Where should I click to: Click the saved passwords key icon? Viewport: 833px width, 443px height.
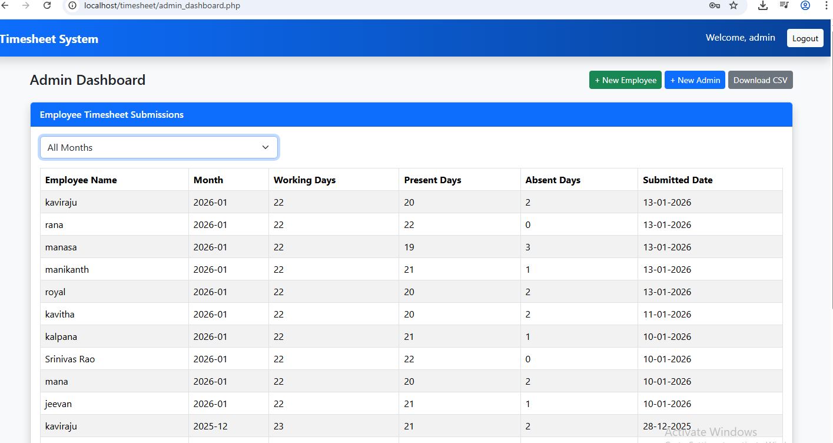point(715,5)
